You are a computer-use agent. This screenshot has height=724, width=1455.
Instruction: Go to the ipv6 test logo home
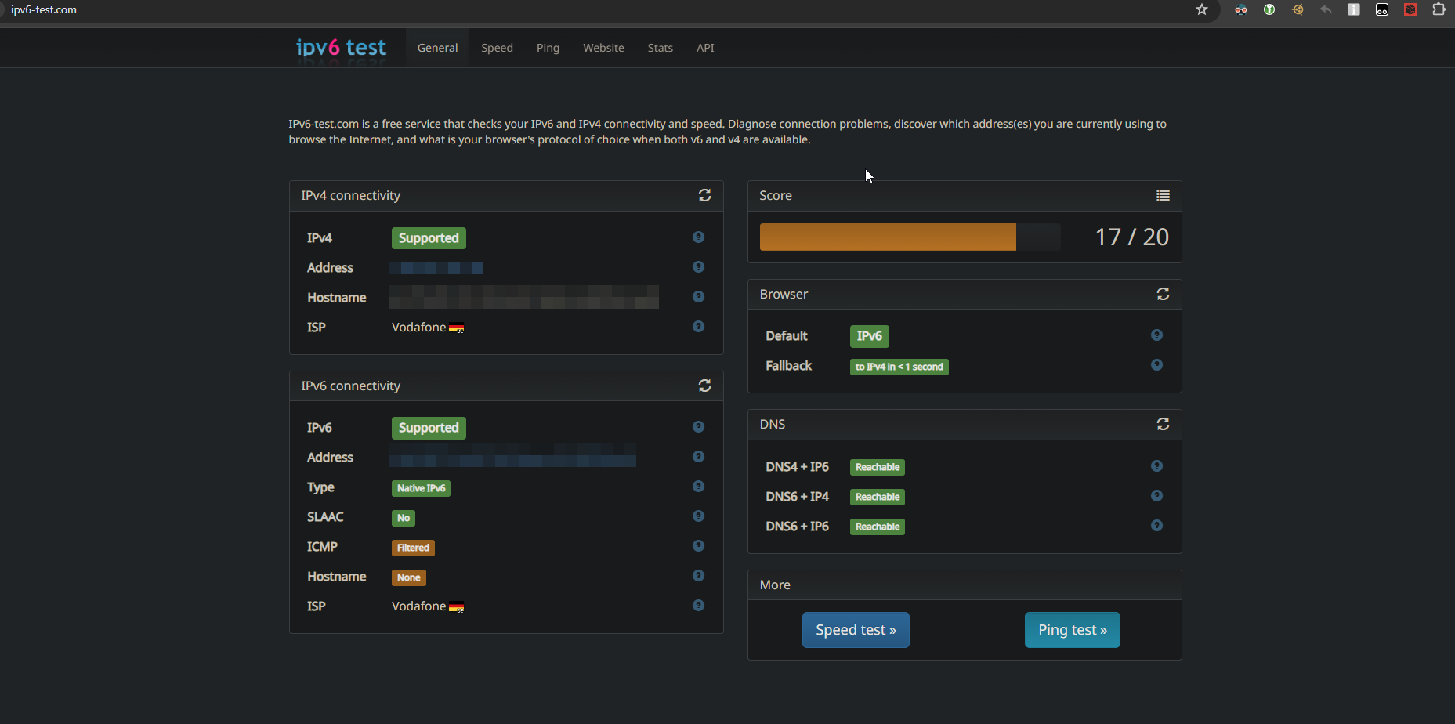click(x=341, y=48)
